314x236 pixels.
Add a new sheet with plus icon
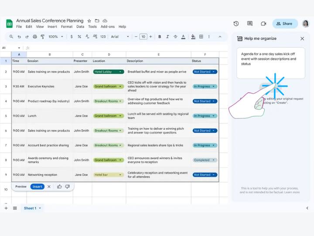pos(6,208)
